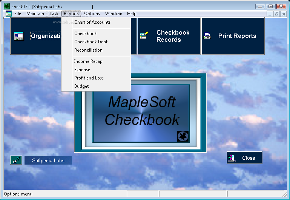
Task: Close the check32 application window
Action: point(281,6)
